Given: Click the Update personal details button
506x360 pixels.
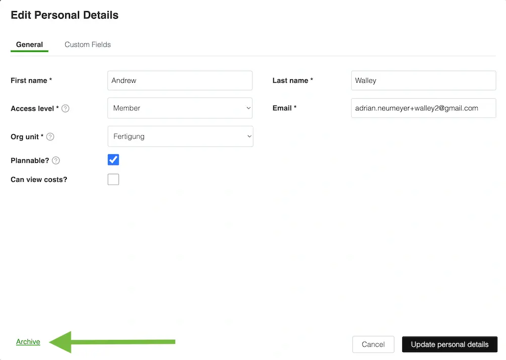Looking at the screenshot, I should (449, 344).
